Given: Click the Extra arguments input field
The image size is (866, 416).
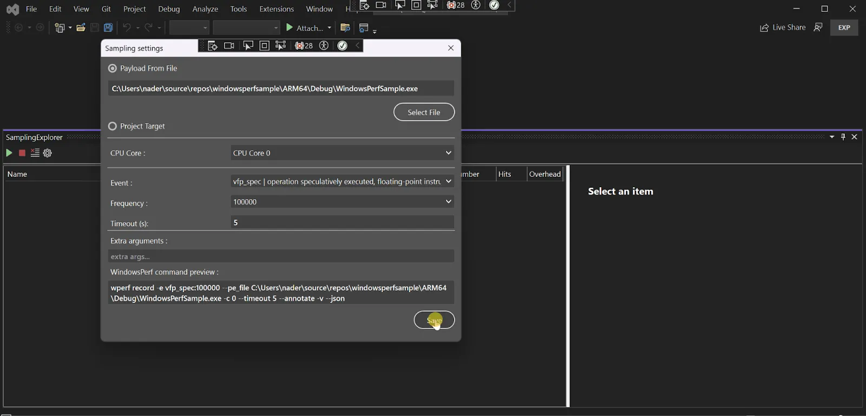Looking at the screenshot, I should (x=280, y=256).
